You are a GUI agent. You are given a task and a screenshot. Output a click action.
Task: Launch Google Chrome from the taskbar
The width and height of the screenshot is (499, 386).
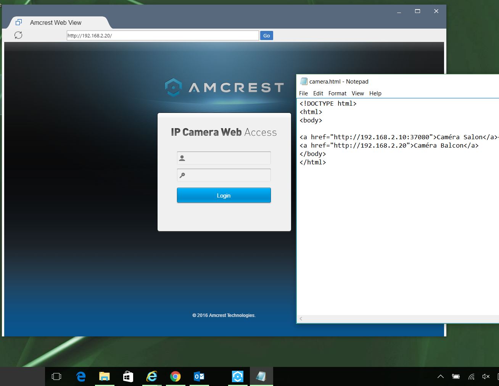[x=175, y=376]
